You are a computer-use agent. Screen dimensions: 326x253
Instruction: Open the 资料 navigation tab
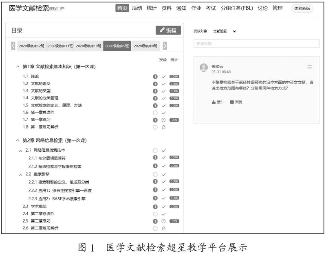pyautogui.click(x=167, y=8)
